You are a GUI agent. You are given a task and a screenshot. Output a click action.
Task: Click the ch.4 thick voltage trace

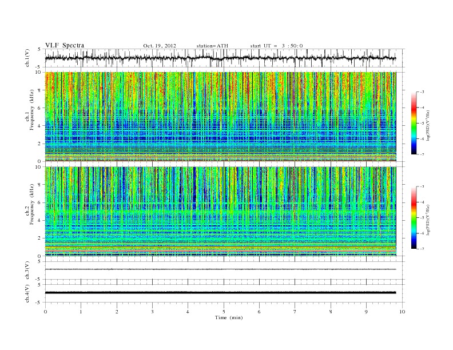pos(220,293)
